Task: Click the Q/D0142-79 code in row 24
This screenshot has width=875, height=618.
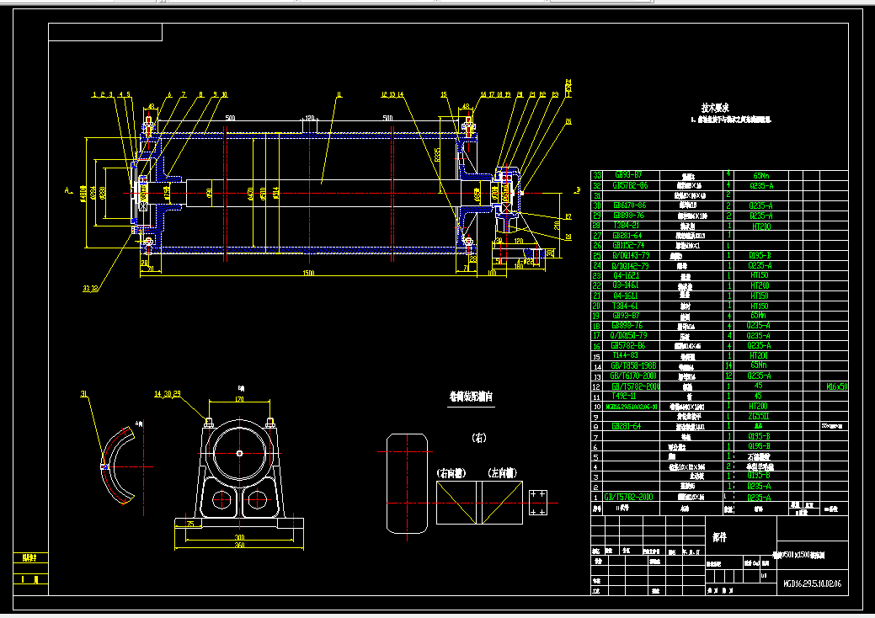Action: [x=631, y=265]
